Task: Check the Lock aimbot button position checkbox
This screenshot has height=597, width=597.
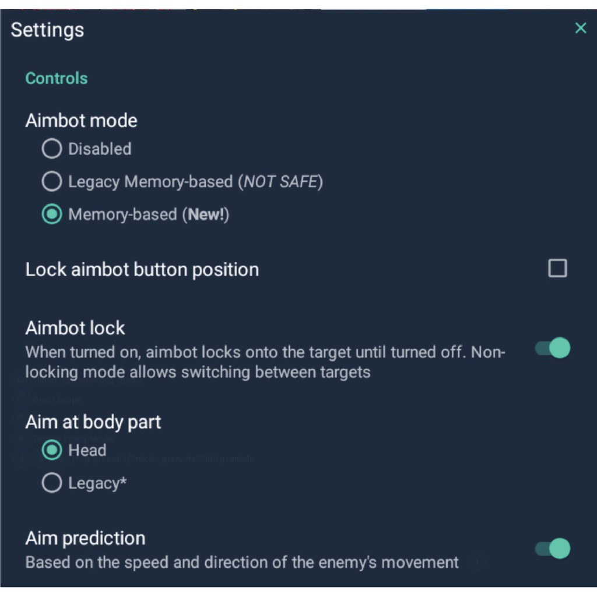Action: point(557,268)
